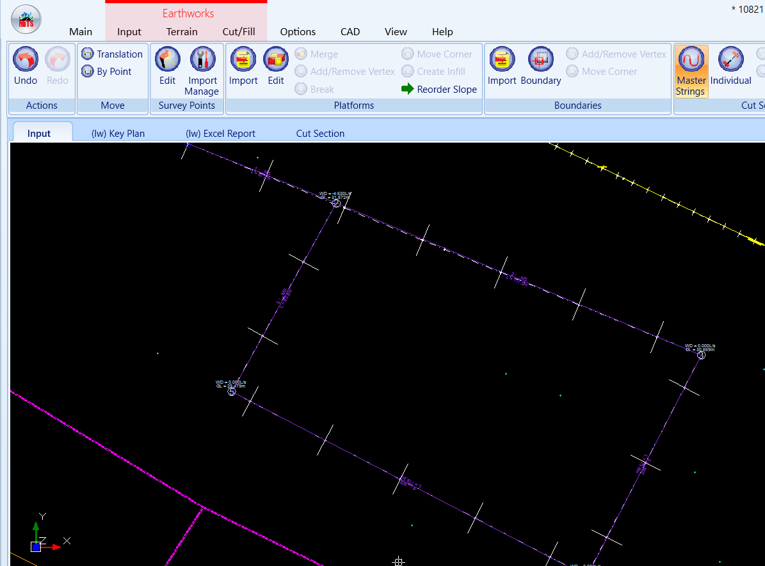Open Import Manage survey points
765x566 pixels.
click(x=202, y=71)
